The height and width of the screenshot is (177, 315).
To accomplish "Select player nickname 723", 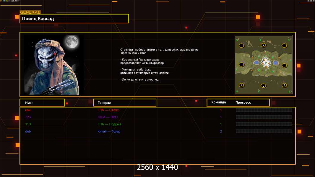I will (x=28, y=117).
